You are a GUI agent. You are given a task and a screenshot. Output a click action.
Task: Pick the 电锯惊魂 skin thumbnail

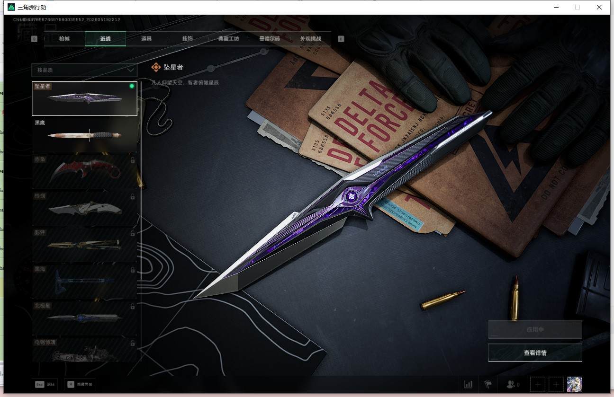click(84, 350)
